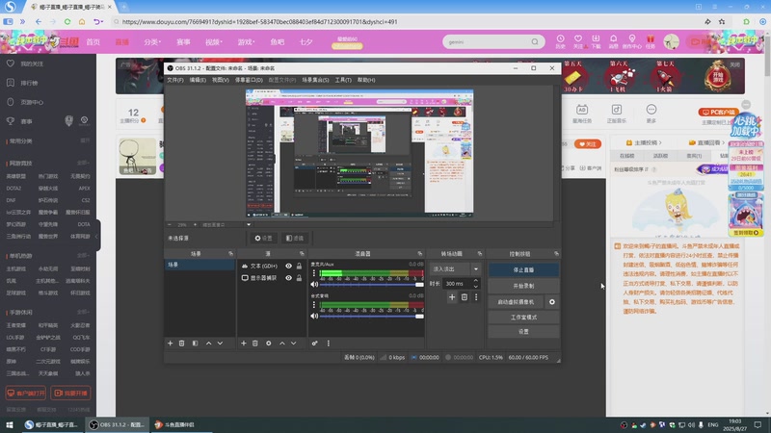This screenshot has height=433, width=771.
Task: Open OBS 文件(F) menu
Action: click(x=175, y=80)
